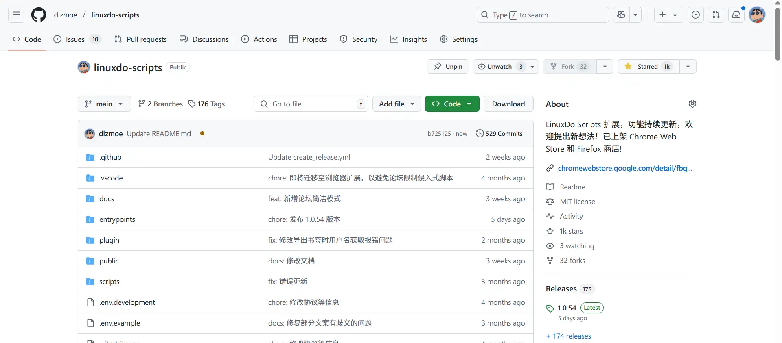782x343 pixels.
Task: Open the user profile avatar menu
Action: coord(757,15)
